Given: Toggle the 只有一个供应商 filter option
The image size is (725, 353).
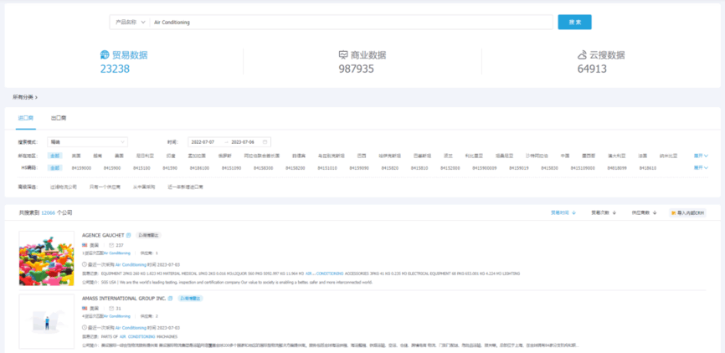Looking at the screenshot, I should (100, 187).
